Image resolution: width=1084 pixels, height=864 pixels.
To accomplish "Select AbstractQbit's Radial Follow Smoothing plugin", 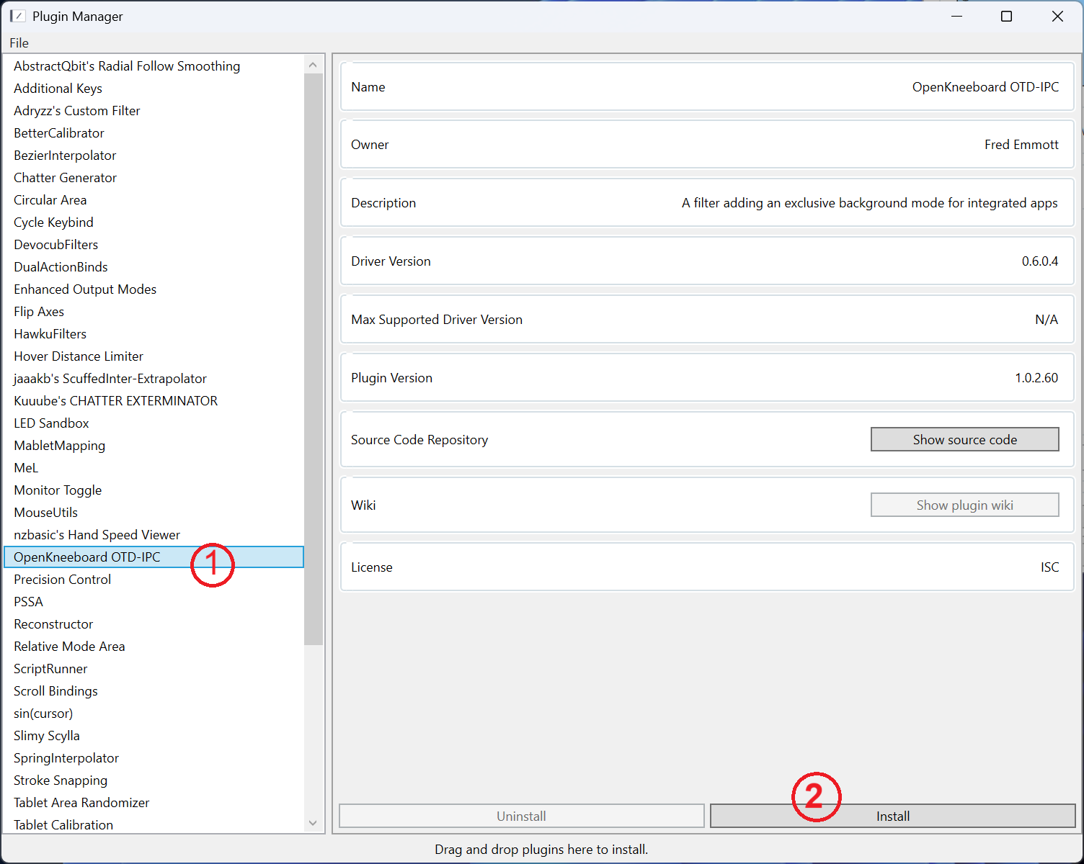I will point(127,66).
